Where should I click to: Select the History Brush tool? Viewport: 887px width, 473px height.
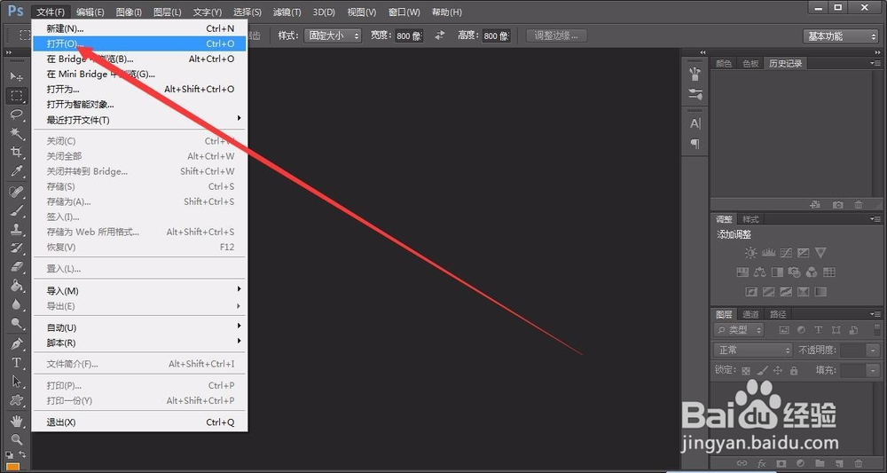tap(16, 248)
